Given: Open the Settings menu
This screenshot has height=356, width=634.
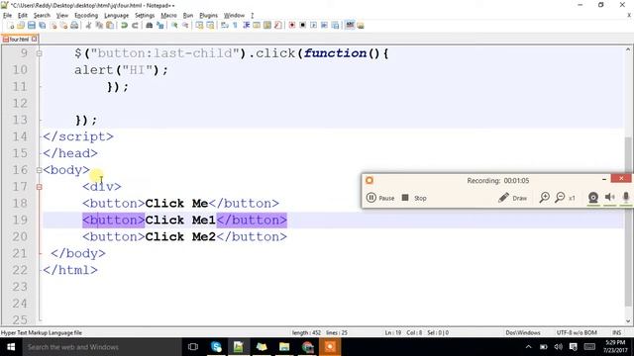Looking at the screenshot, I should [x=145, y=16].
